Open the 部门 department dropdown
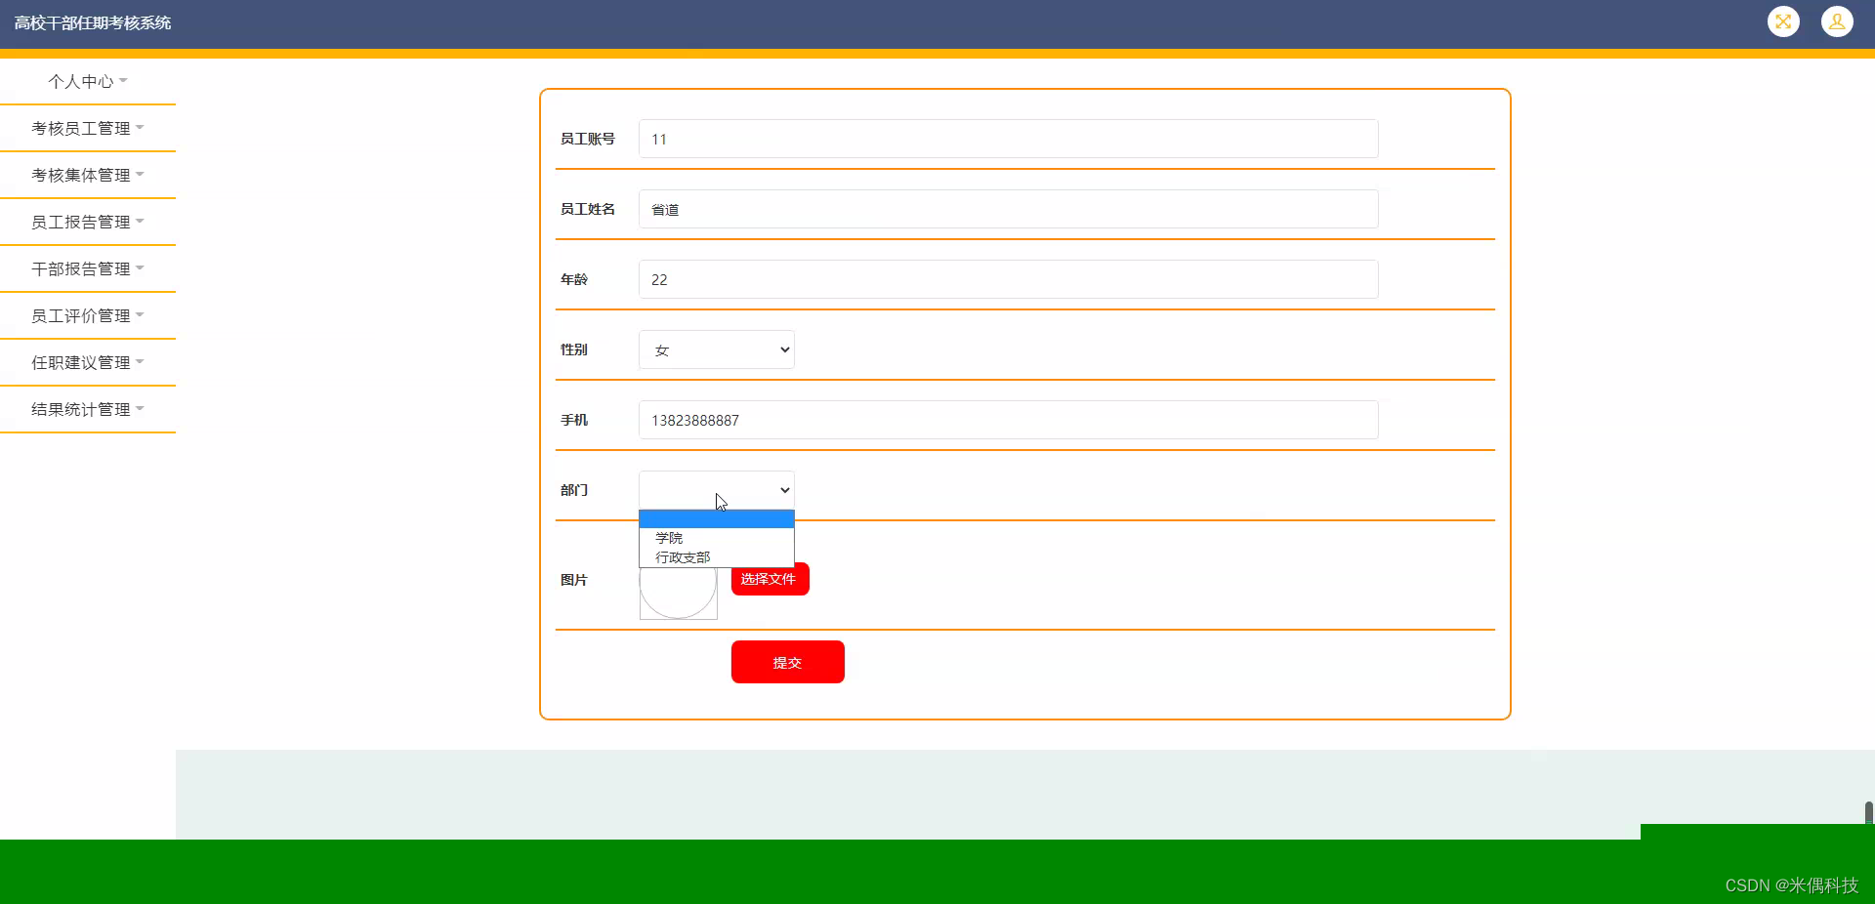This screenshot has width=1875, height=904. pos(716,490)
